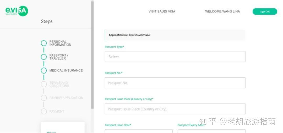Viewport: 283px width, 133px height.
Task: Click the Passport No. input field
Action: 175,83
